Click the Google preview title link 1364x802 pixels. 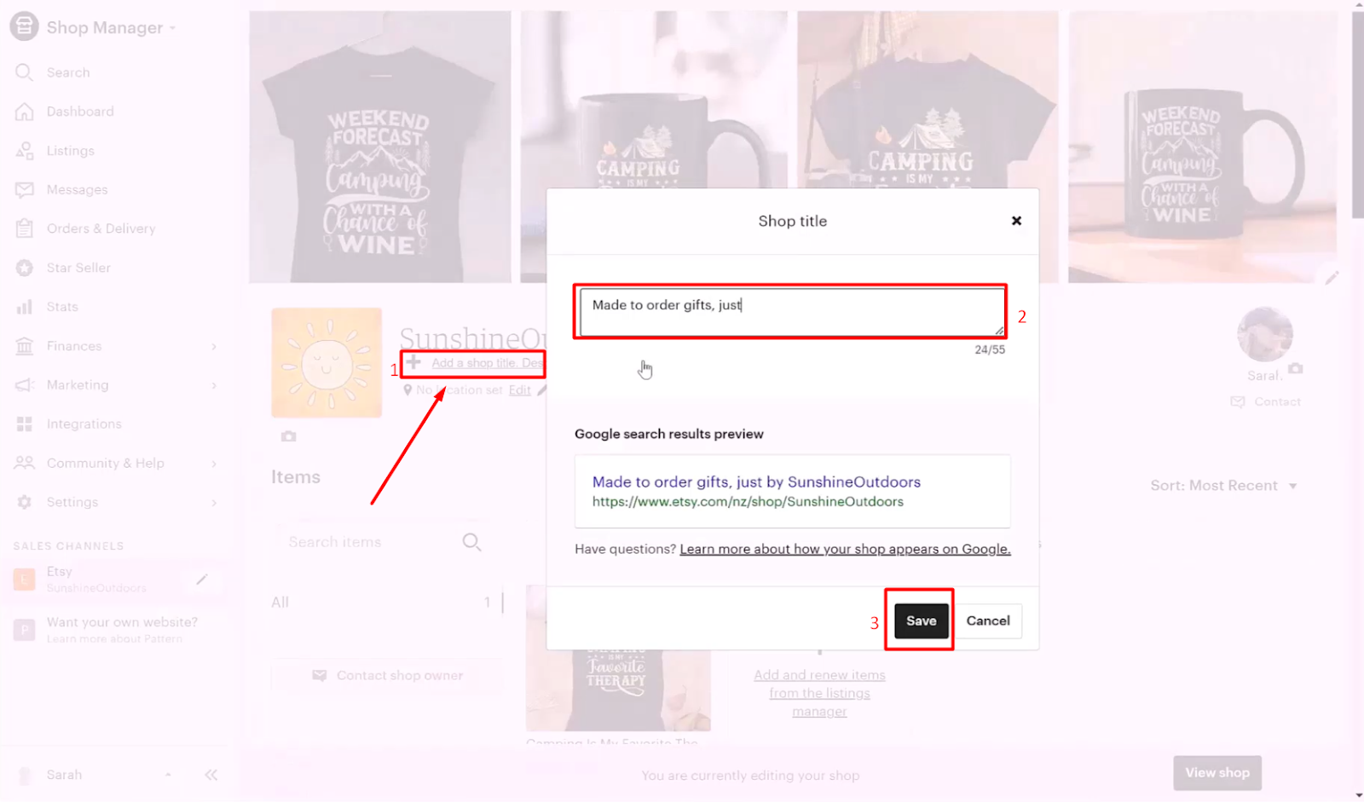[x=756, y=482]
